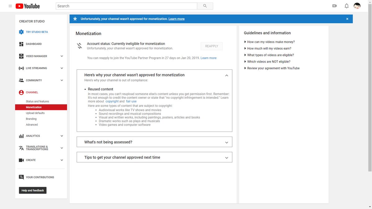Expand Review your agreement with YouTube
This screenshot has height=209, width=372.
(x=272, y=68)
